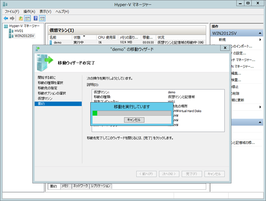Click the Forward arrow toolbar icon

12,18
